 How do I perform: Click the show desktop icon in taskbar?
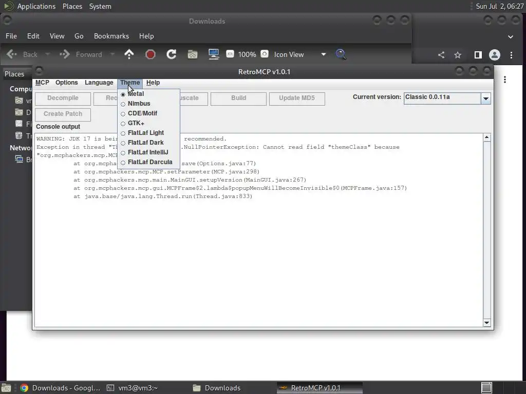coord(6,388)
